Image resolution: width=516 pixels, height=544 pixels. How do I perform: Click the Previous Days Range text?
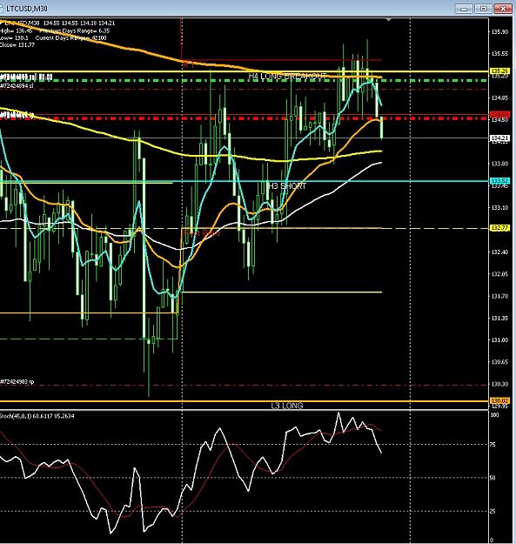(75, 30)
